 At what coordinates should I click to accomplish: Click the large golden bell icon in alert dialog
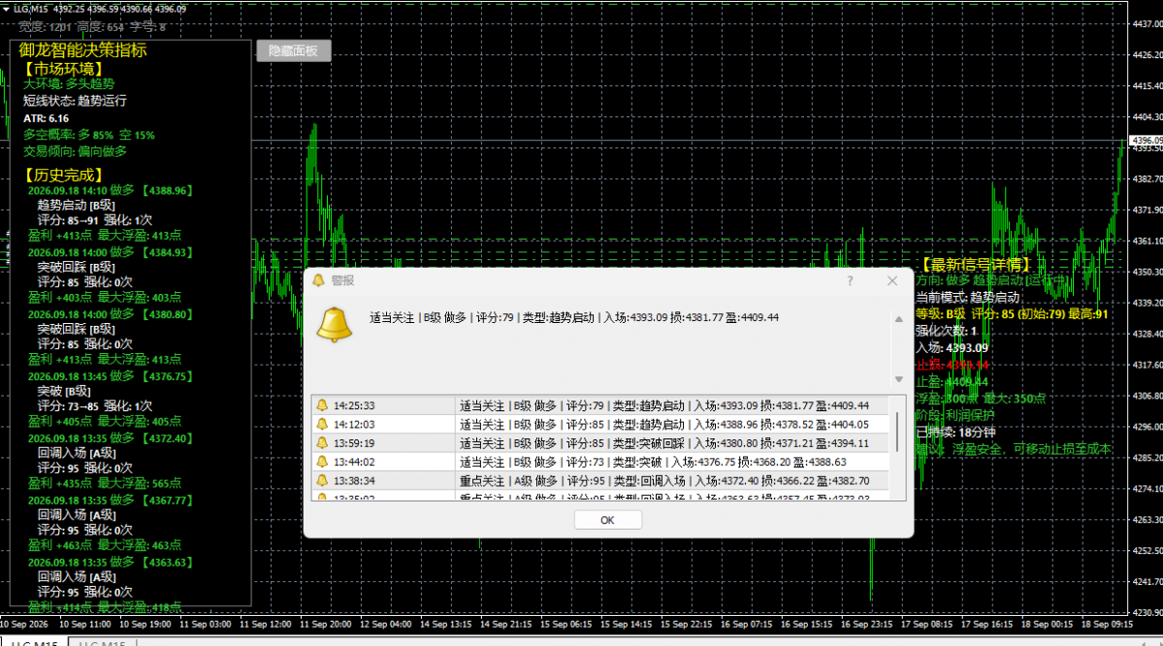coord(334,325)
